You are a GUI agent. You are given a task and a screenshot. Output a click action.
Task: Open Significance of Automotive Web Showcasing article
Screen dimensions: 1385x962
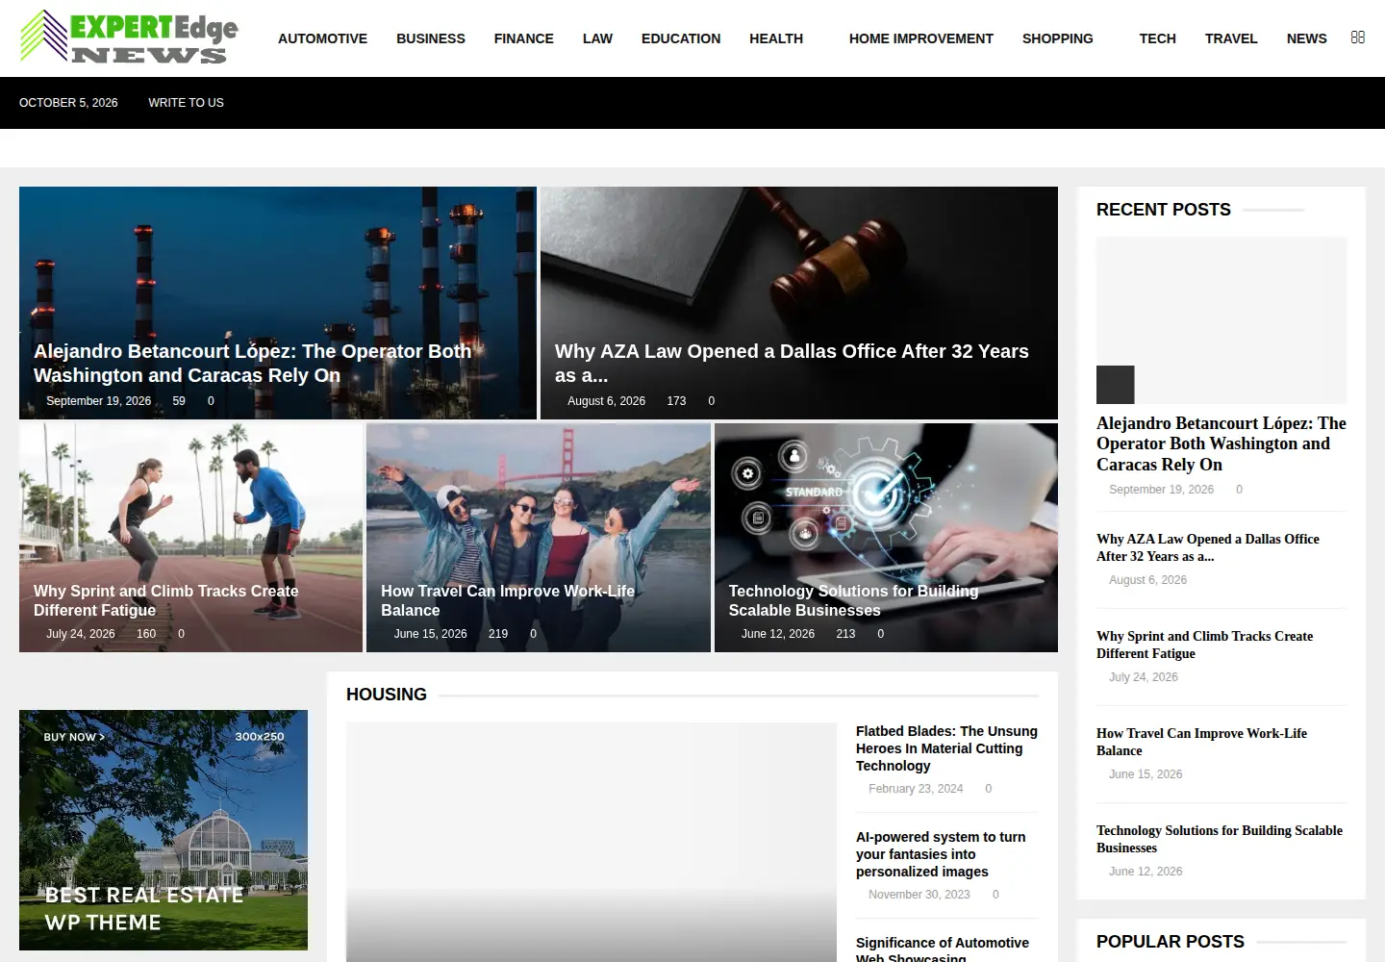point(943,949)
